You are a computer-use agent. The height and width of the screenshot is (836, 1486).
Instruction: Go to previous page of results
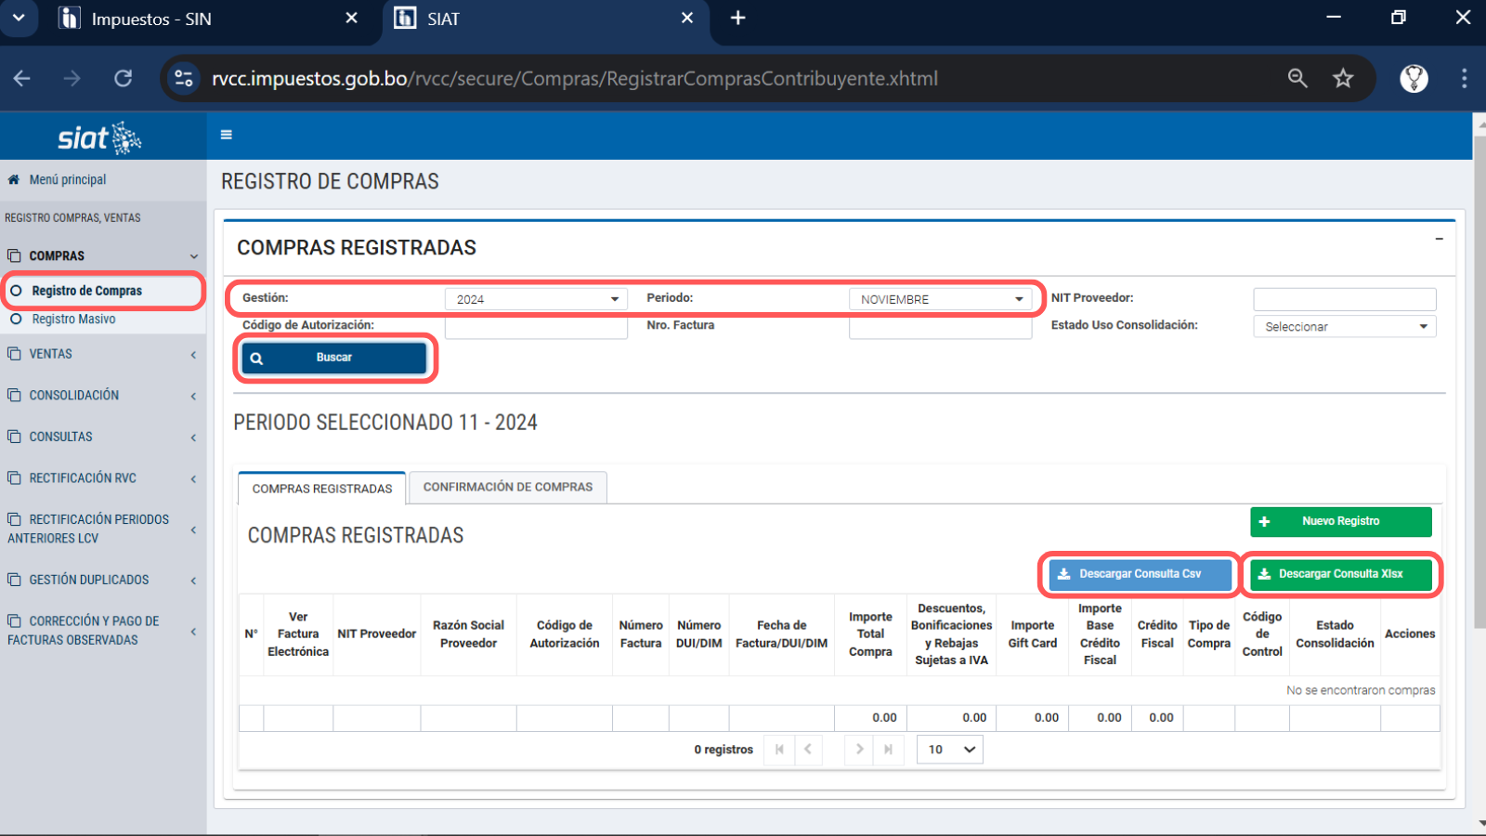[x=808, y=750]
